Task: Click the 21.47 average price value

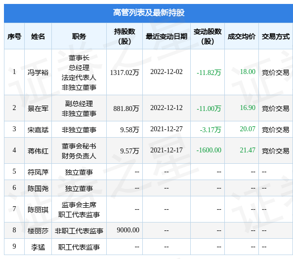Action: [248, 150]
